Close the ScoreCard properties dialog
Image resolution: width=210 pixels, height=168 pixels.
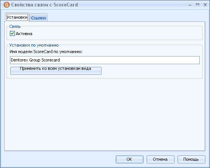(x=205, y=5)
